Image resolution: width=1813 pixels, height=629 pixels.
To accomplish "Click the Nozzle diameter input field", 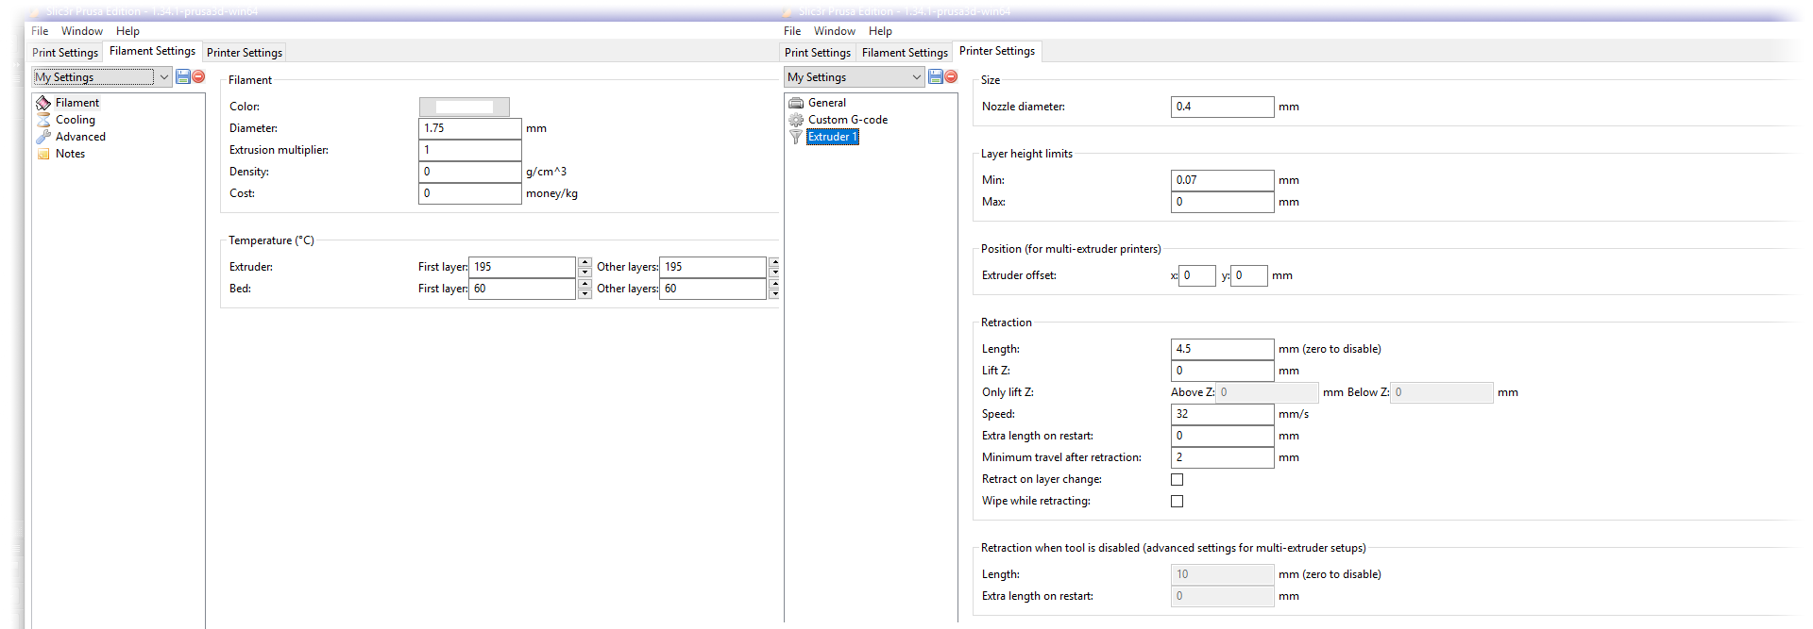I will coord(1222,107).
